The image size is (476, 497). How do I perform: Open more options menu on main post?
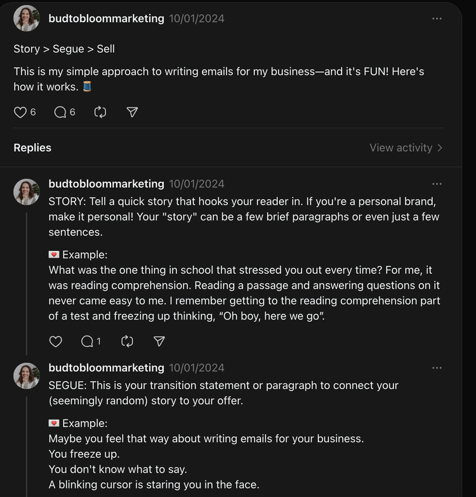pos(437,18)
